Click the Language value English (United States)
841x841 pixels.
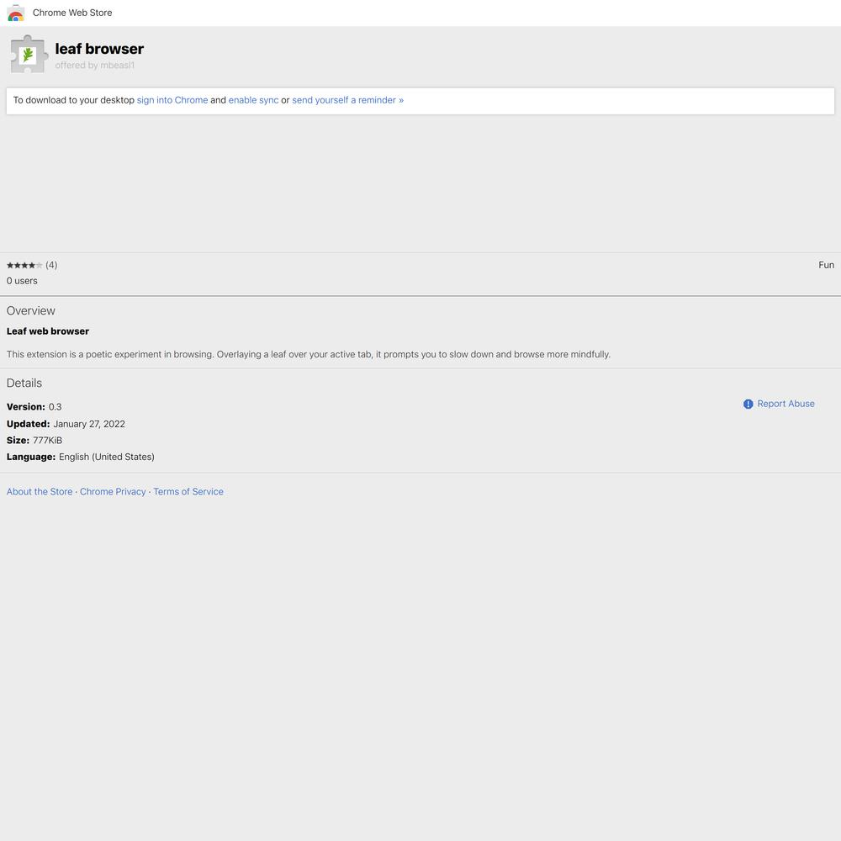[107, 457]
